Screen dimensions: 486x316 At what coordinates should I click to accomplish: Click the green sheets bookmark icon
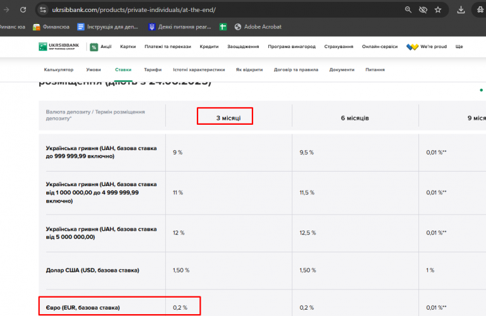point(223,27)
